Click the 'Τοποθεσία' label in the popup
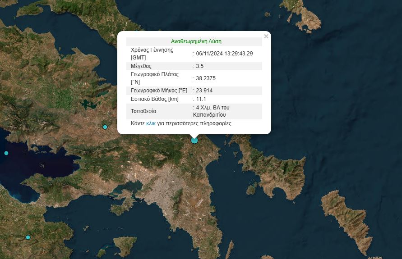Image resolution: width=402 pixels, height=259 pixels. pos(143,111)
